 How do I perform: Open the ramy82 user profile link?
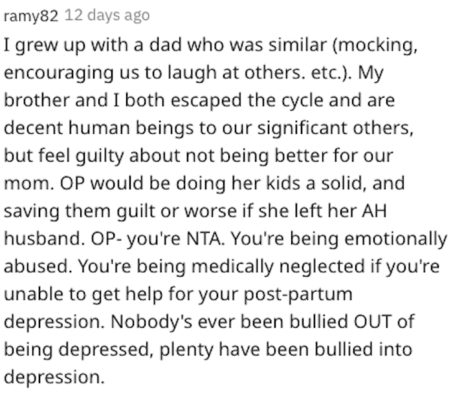pyautogui.click(x=31, y=16)
